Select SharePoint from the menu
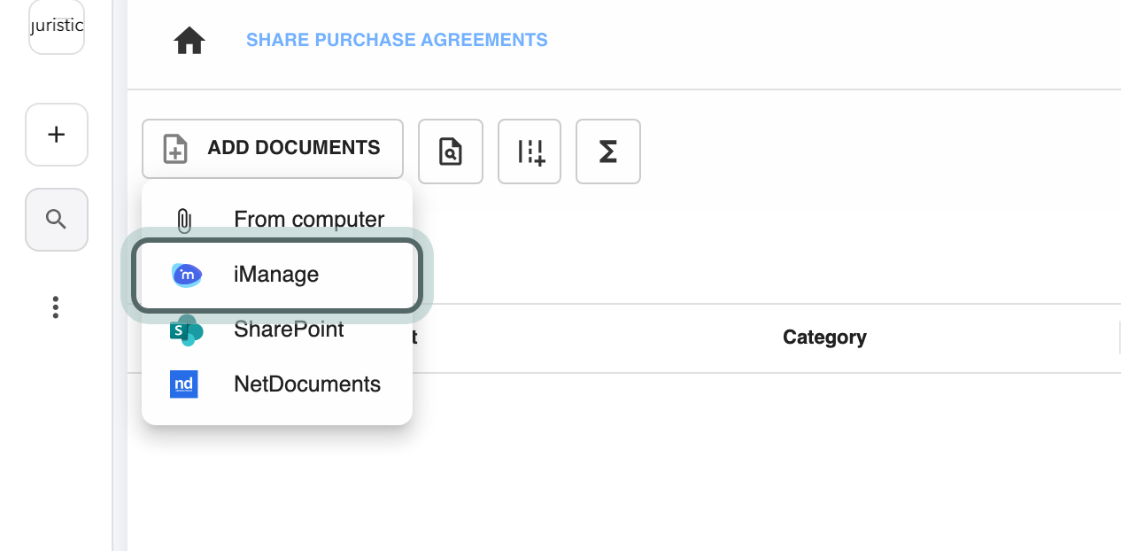This screenshot has height=551, width=1121. click(277, 330)
